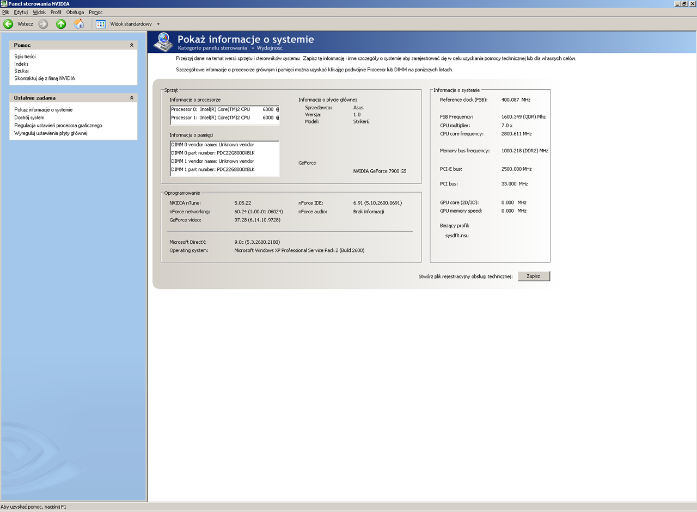Open the Plik menu

pos(6,12)
